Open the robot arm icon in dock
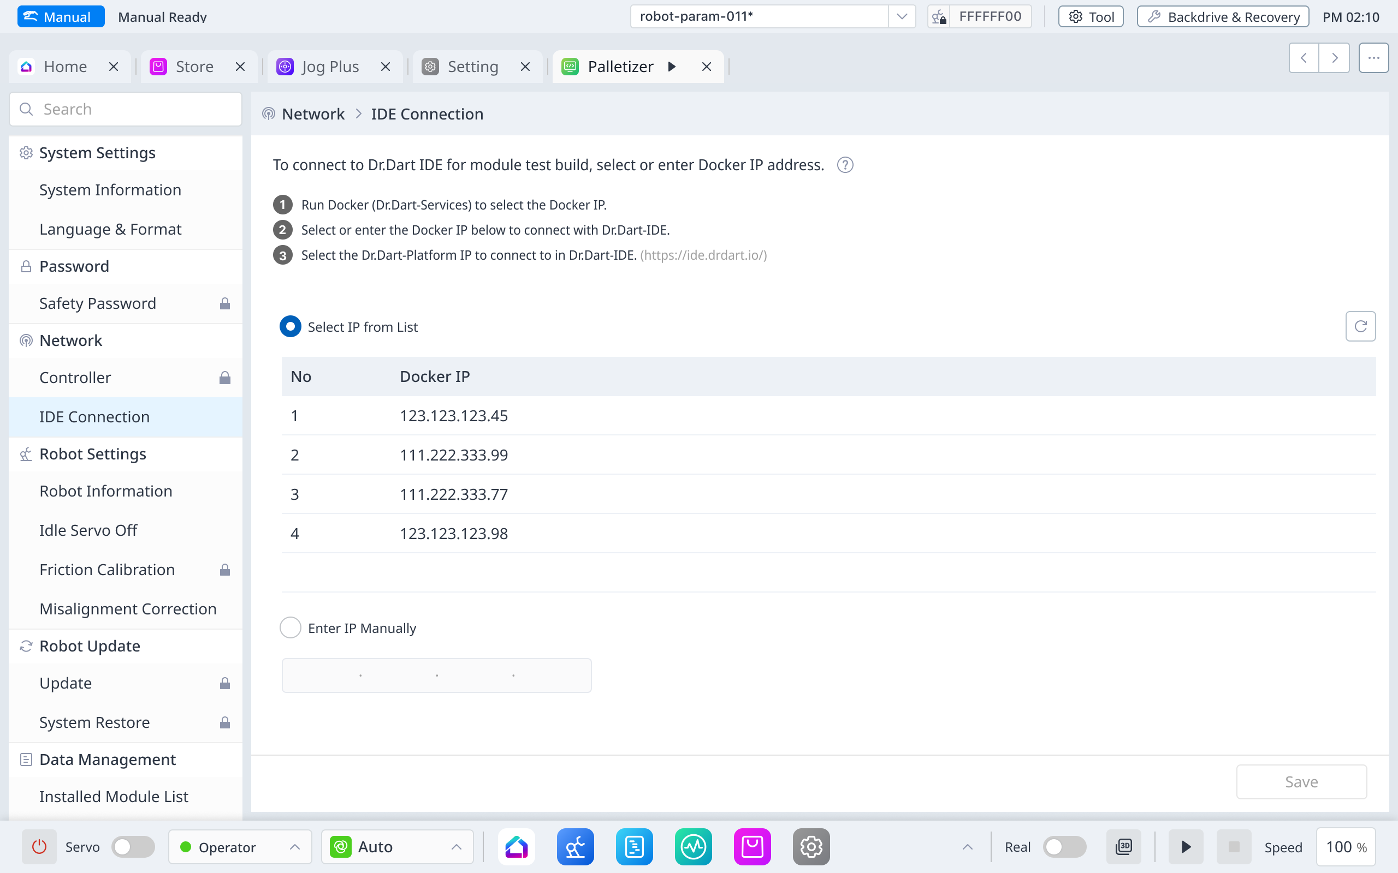1398x873 pixels. point(576,846)
